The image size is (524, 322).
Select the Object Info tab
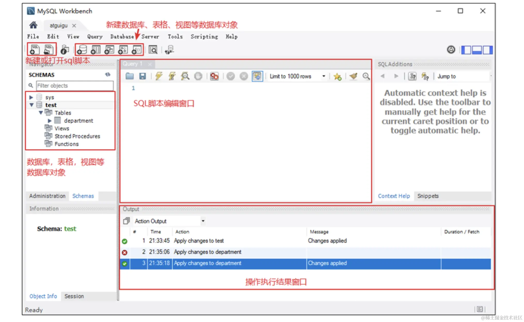(x=43, y=296)
